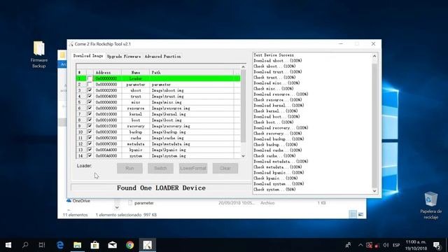This screenshot has width=448, height=252.
Task: Open File Explorer from taskbar
Action: click(78, 245)
